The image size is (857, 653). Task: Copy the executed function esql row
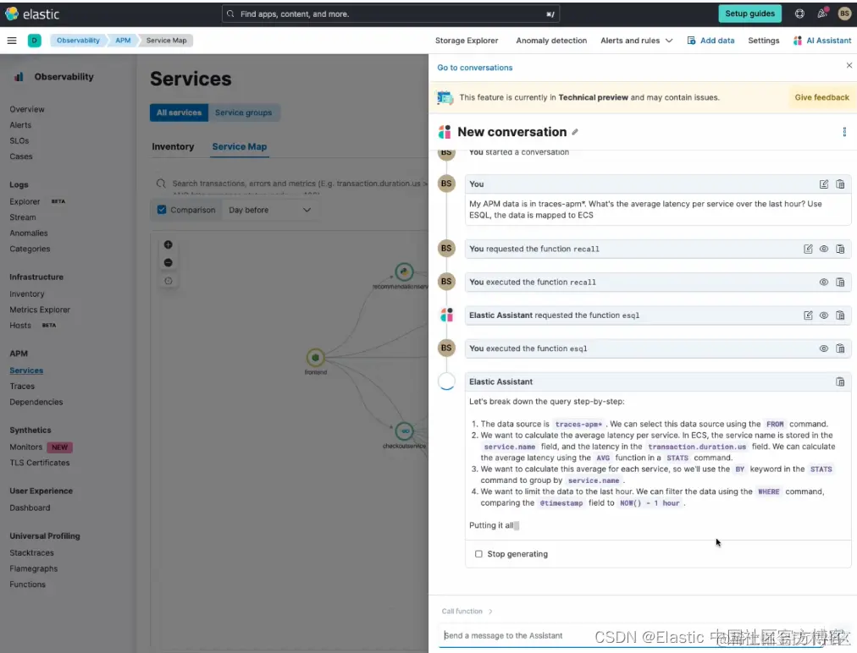tap(840, 348)
